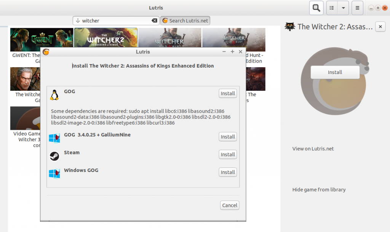The height and width of the screenshot is (232, 390).
Task: Close the Lutris install dialog
Action: [241, 52]
